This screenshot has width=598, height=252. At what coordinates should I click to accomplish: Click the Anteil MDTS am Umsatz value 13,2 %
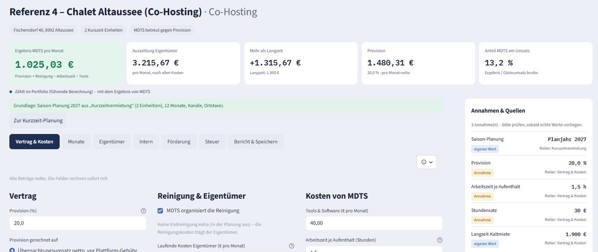coord(499,63)
